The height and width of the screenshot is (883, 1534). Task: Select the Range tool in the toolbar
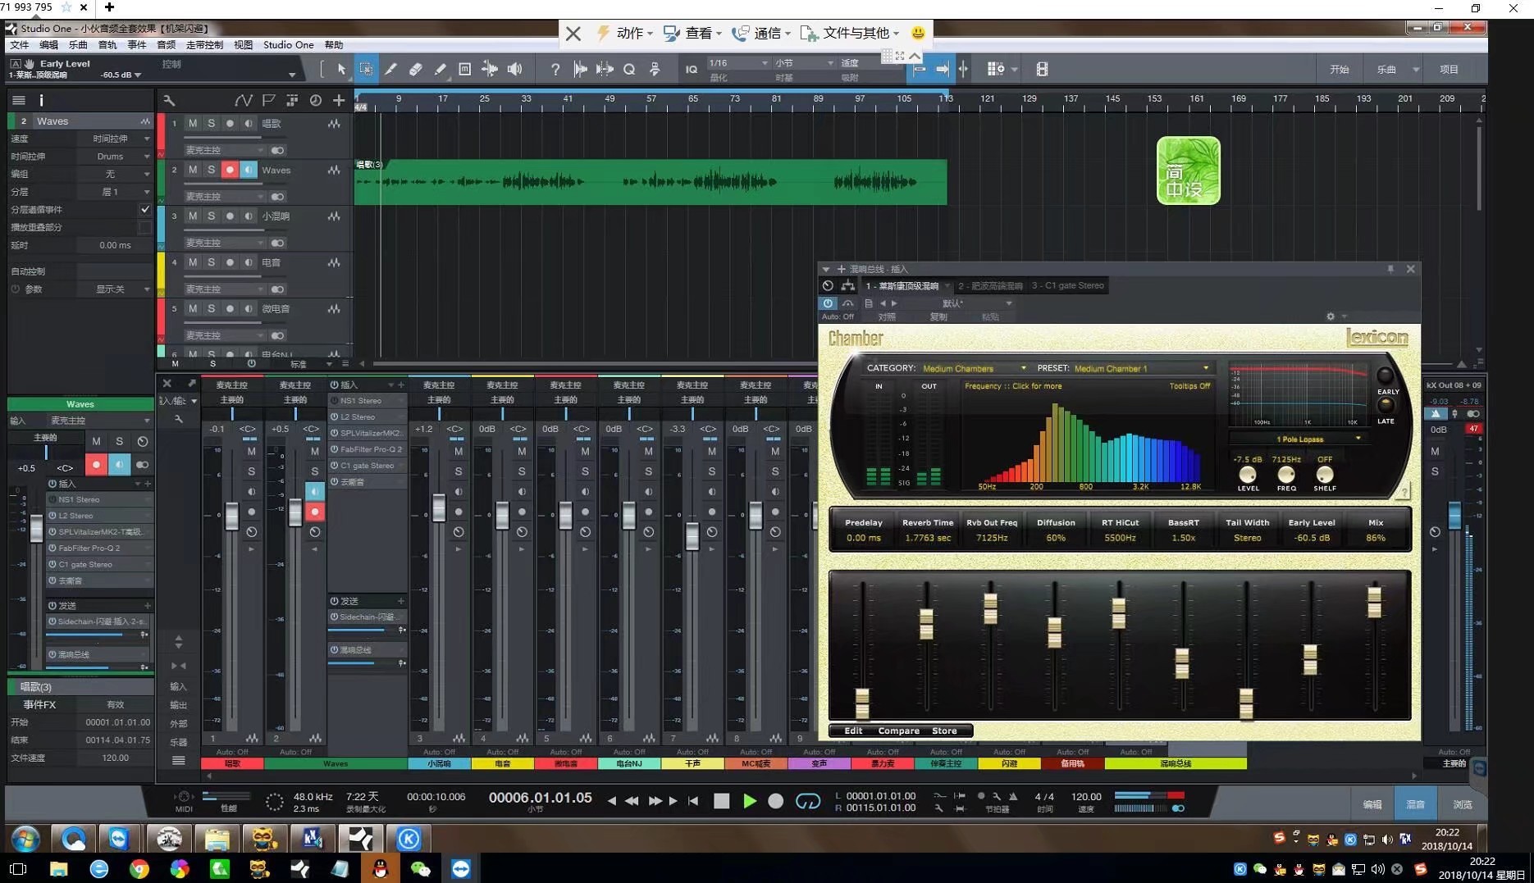(x=366, y=70)
